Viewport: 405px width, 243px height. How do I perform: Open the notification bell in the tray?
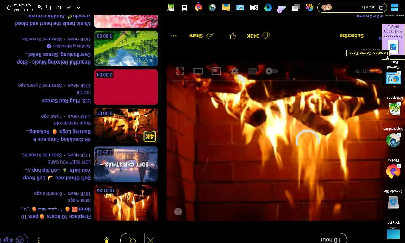[x=9, y=8]
